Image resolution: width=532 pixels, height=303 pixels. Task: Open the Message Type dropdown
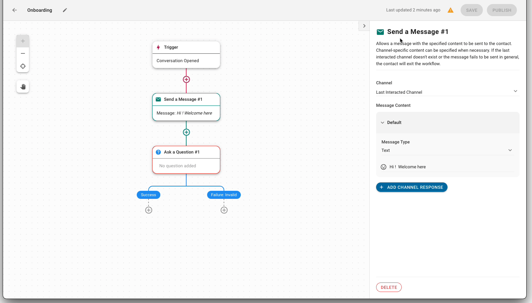(x=447, y=150)
